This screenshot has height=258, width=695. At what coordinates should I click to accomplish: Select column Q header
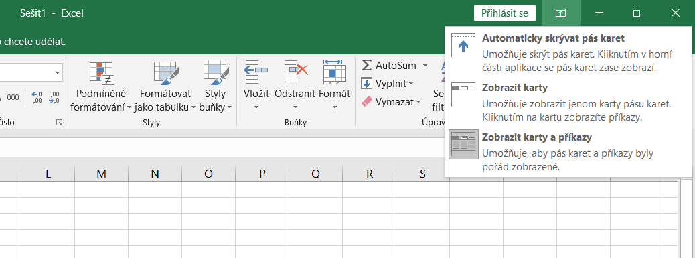(316, 174)
